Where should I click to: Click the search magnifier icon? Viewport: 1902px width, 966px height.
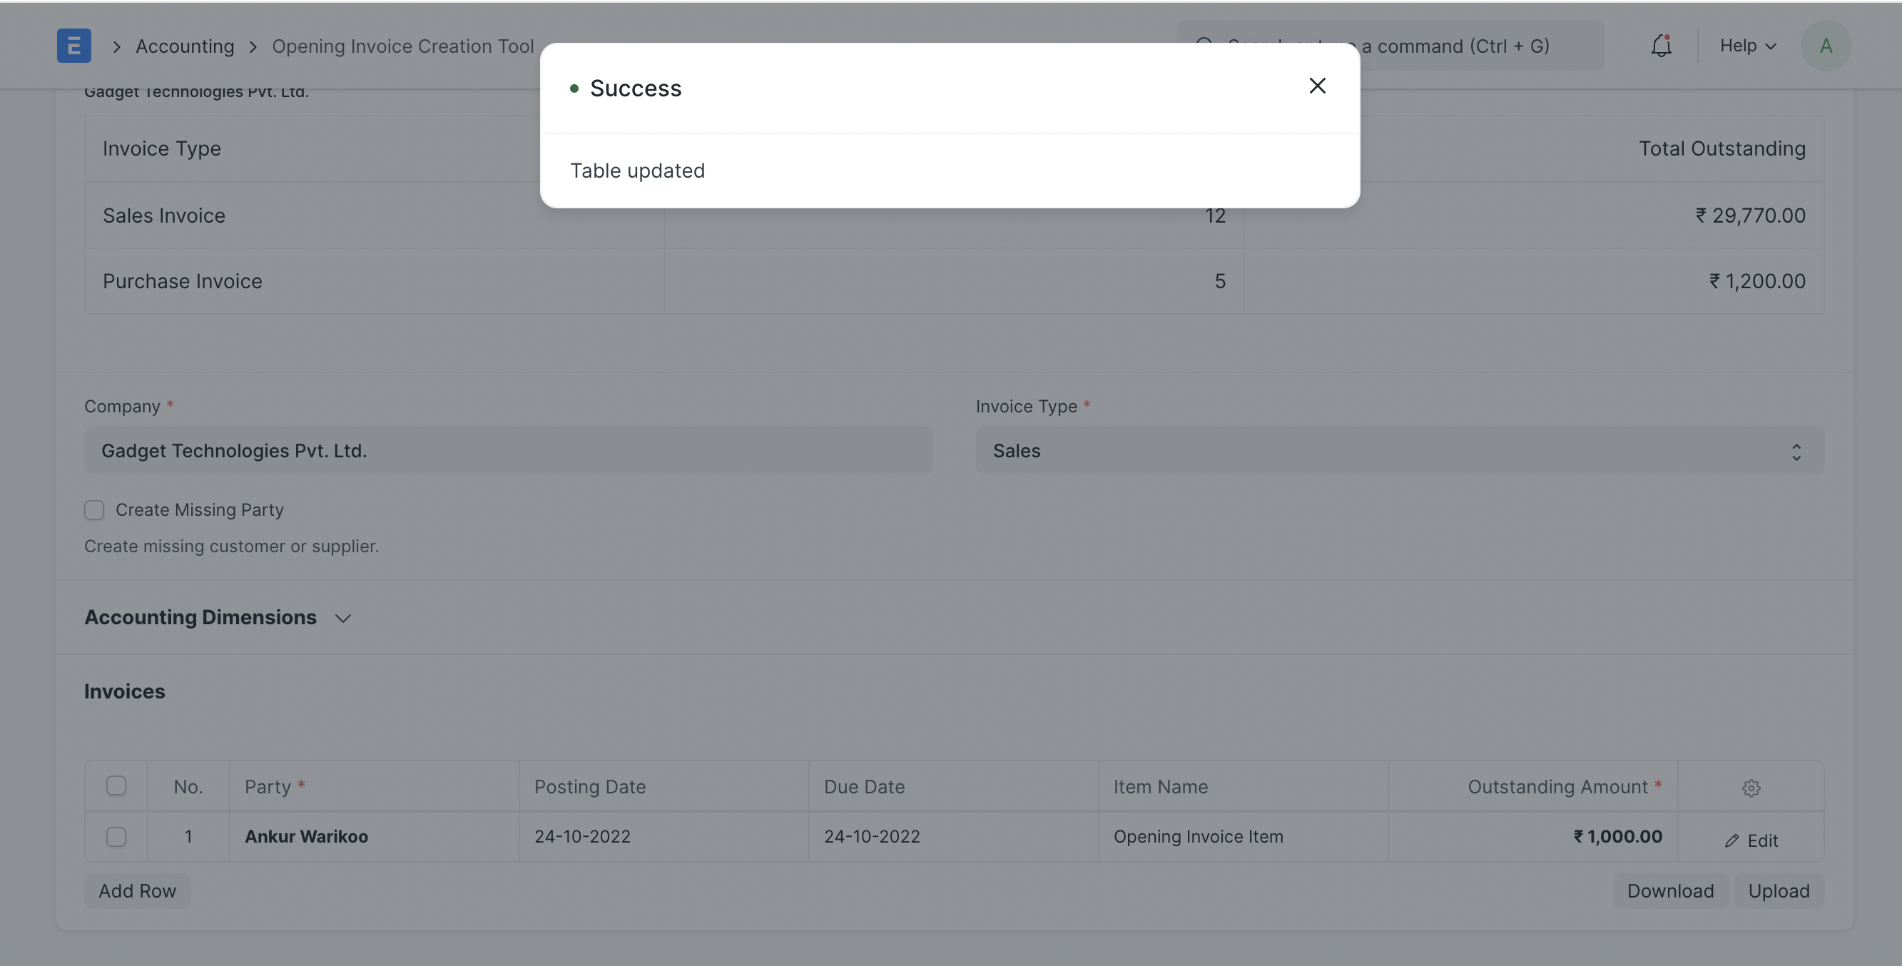[x=1204, y=44]
